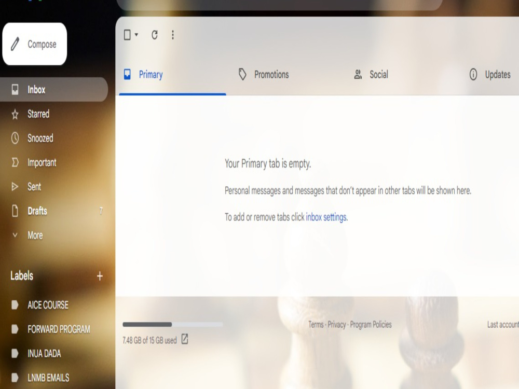Viewport: 519px width, 389px height.
Task: Click the Important marker icon
Action: click(x=15, y=162)
